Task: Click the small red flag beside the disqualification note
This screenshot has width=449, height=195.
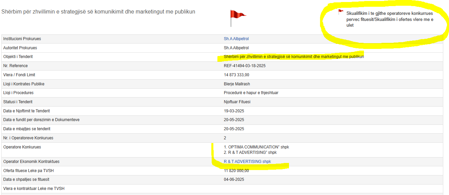Action: 341,12
